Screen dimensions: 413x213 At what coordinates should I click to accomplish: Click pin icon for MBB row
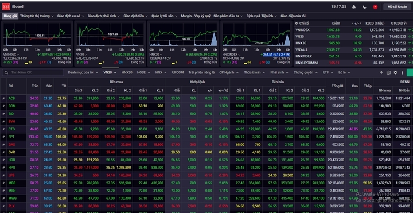pos(3,183)
